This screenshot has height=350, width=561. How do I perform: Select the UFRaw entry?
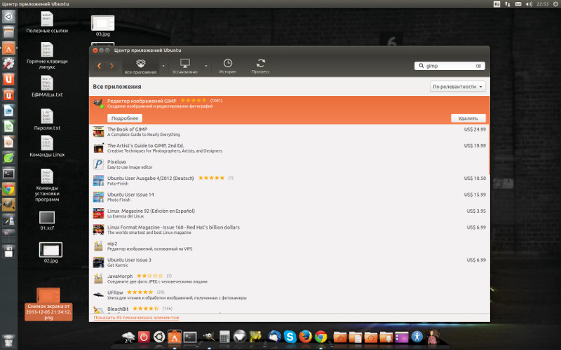(x=289, y=295)
